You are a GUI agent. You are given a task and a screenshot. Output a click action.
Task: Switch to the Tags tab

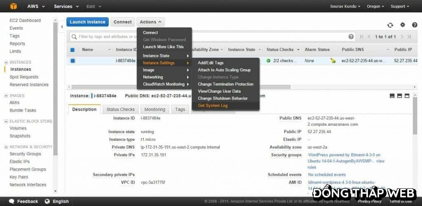coord(180,110)
